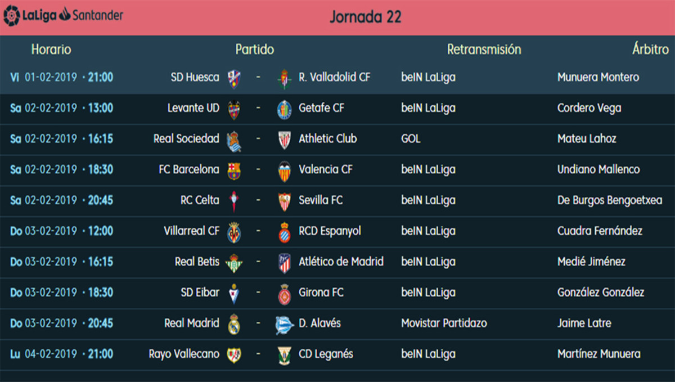Image resolution: width=675 pixels, height=382 pixels.
Task: Open the Jornada 22 title
Action: pyautogui.click(x=365, y=17)
